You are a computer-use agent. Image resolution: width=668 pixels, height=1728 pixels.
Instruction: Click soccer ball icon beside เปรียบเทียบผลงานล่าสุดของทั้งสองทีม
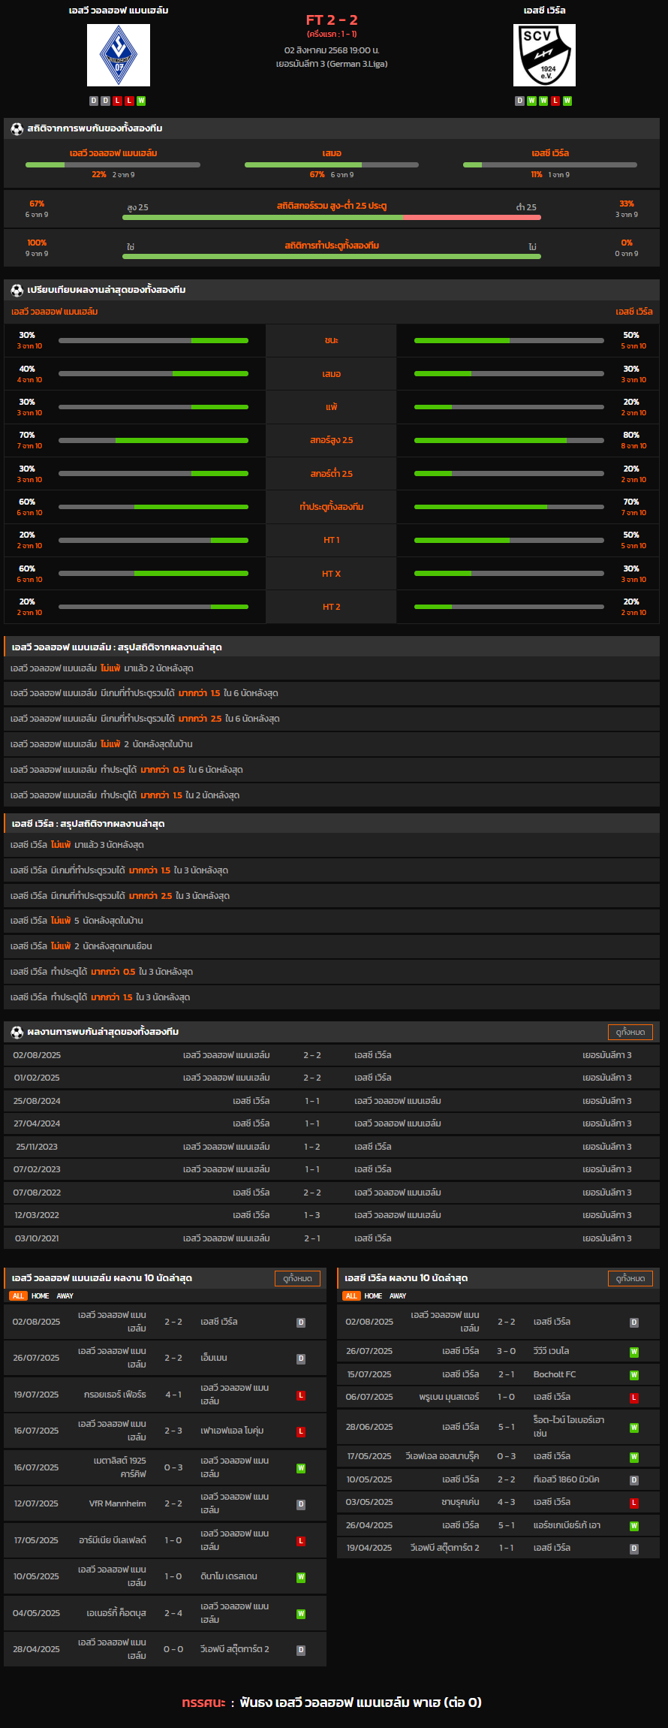[17, 290]
